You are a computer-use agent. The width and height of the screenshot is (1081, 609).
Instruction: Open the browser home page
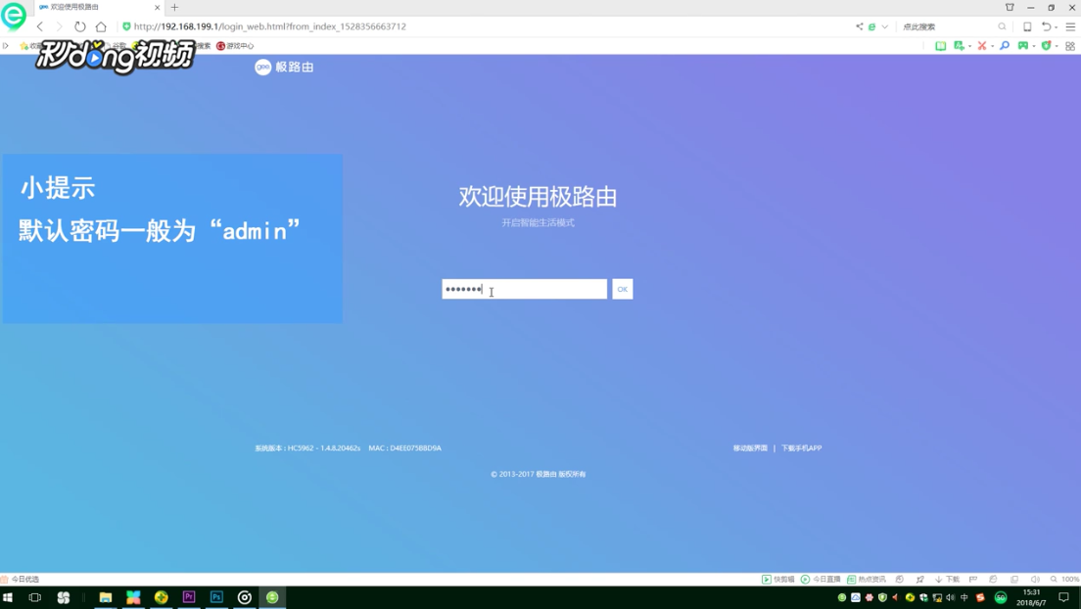point(101,26)
